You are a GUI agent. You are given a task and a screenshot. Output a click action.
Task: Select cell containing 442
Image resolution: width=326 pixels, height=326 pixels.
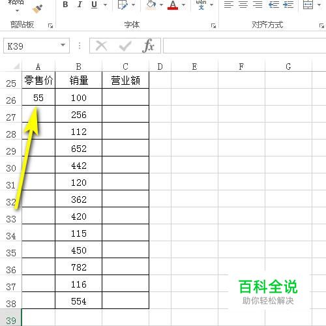79,165
